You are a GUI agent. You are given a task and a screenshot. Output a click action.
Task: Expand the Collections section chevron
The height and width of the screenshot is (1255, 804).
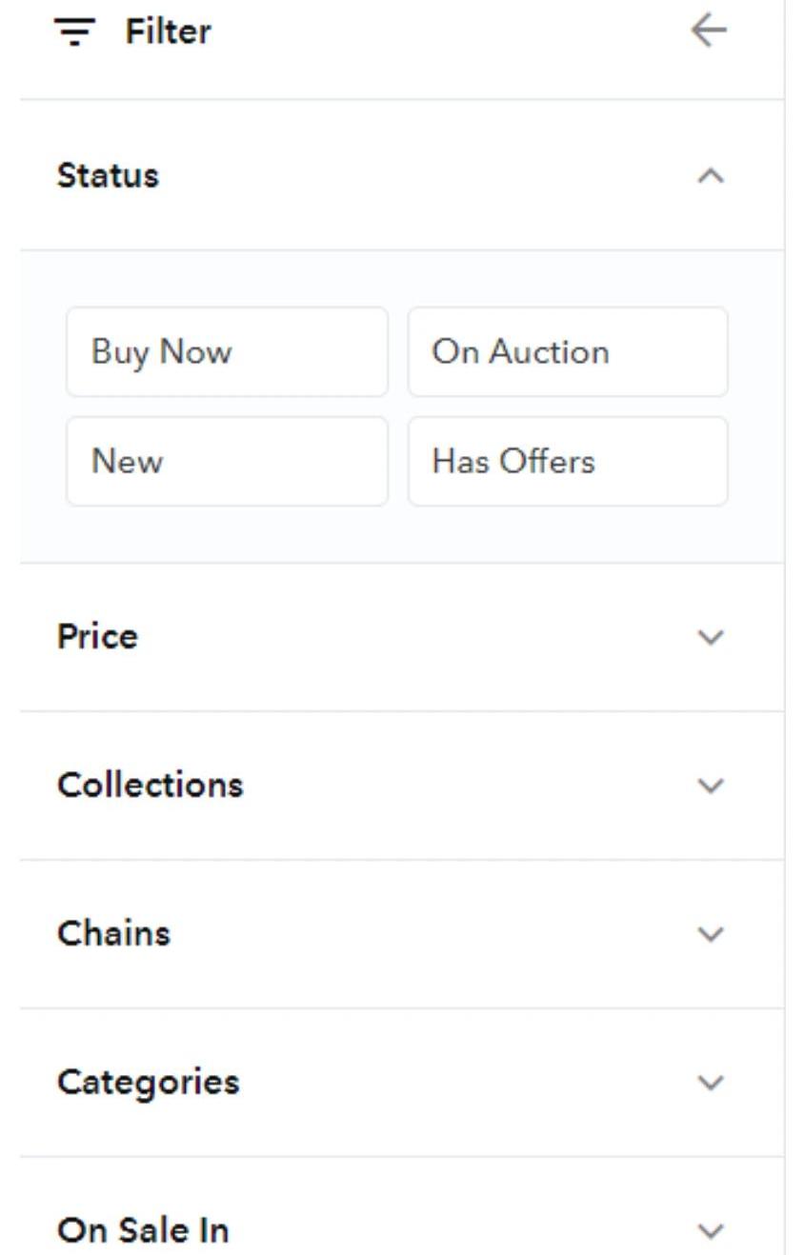pos(711,786)
